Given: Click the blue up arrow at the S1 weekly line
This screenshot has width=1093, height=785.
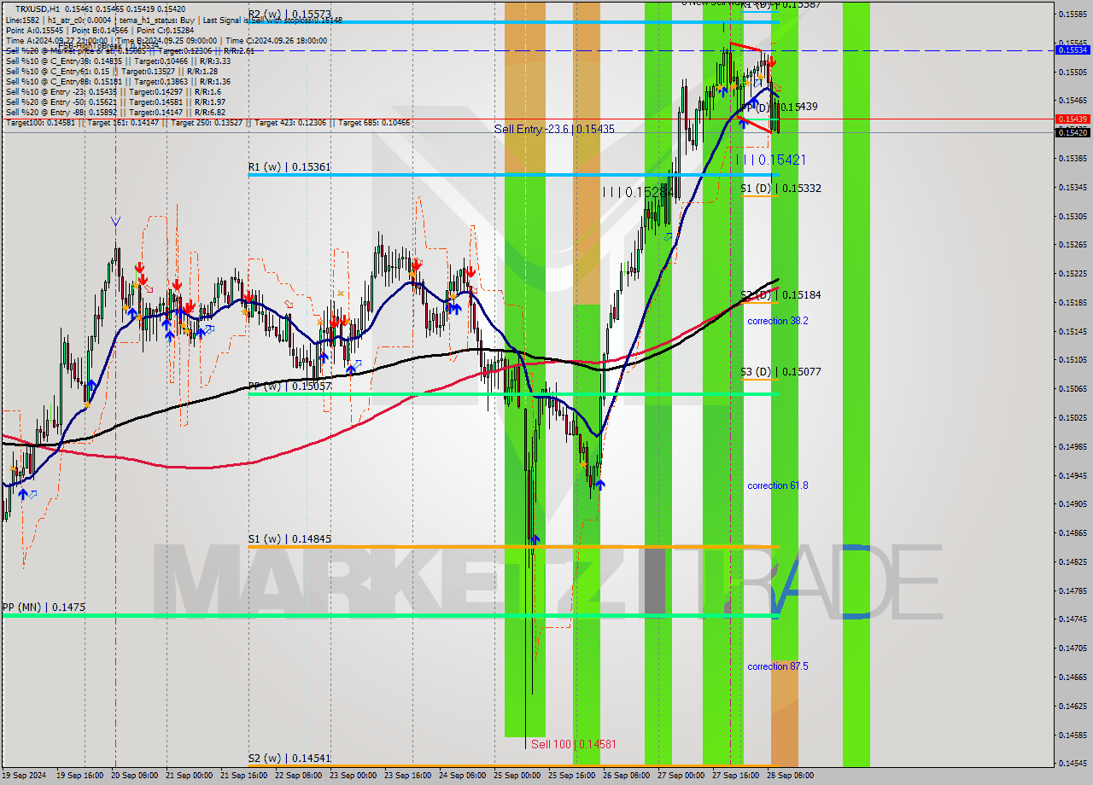Looking at the screenshot, I should [535, 540].
